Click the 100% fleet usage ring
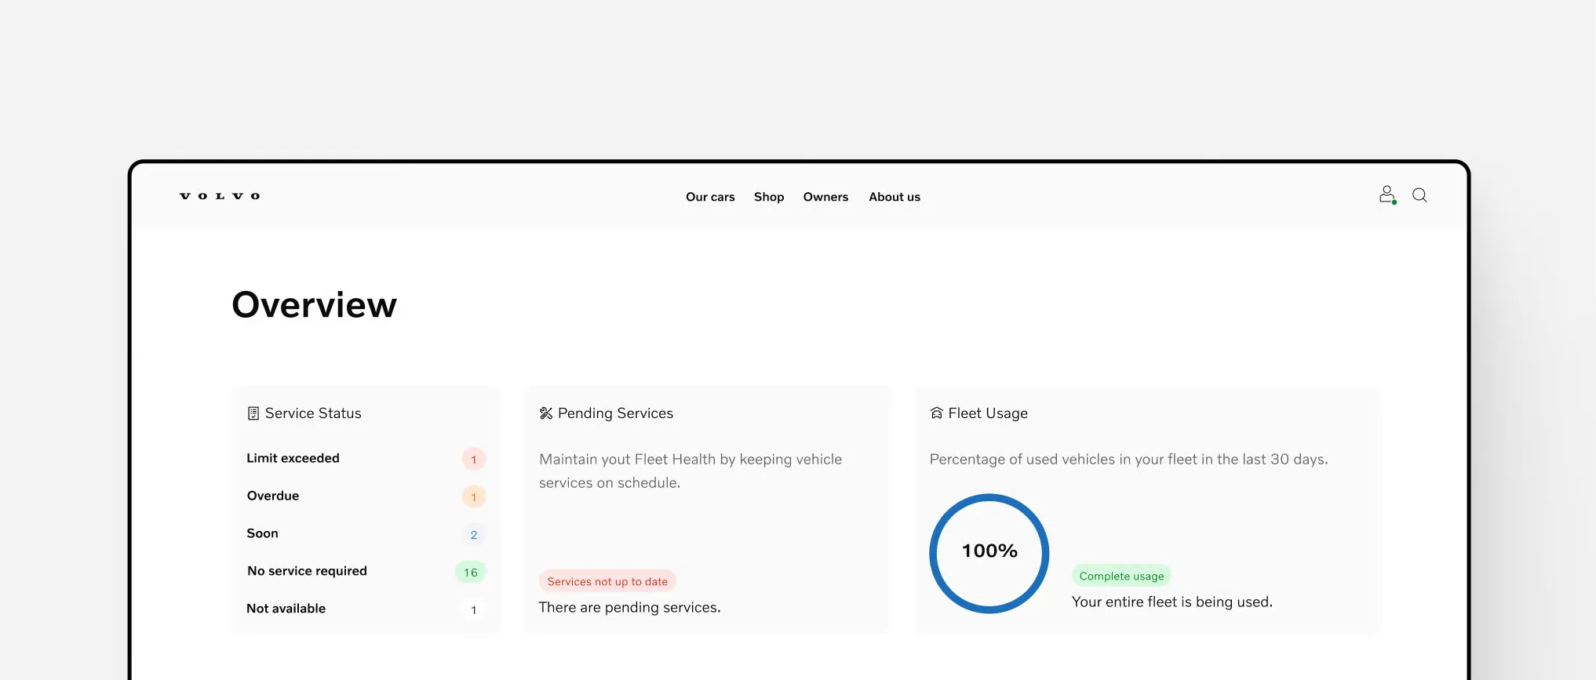This screenshot has width=1596, height=680. [989, 553]
